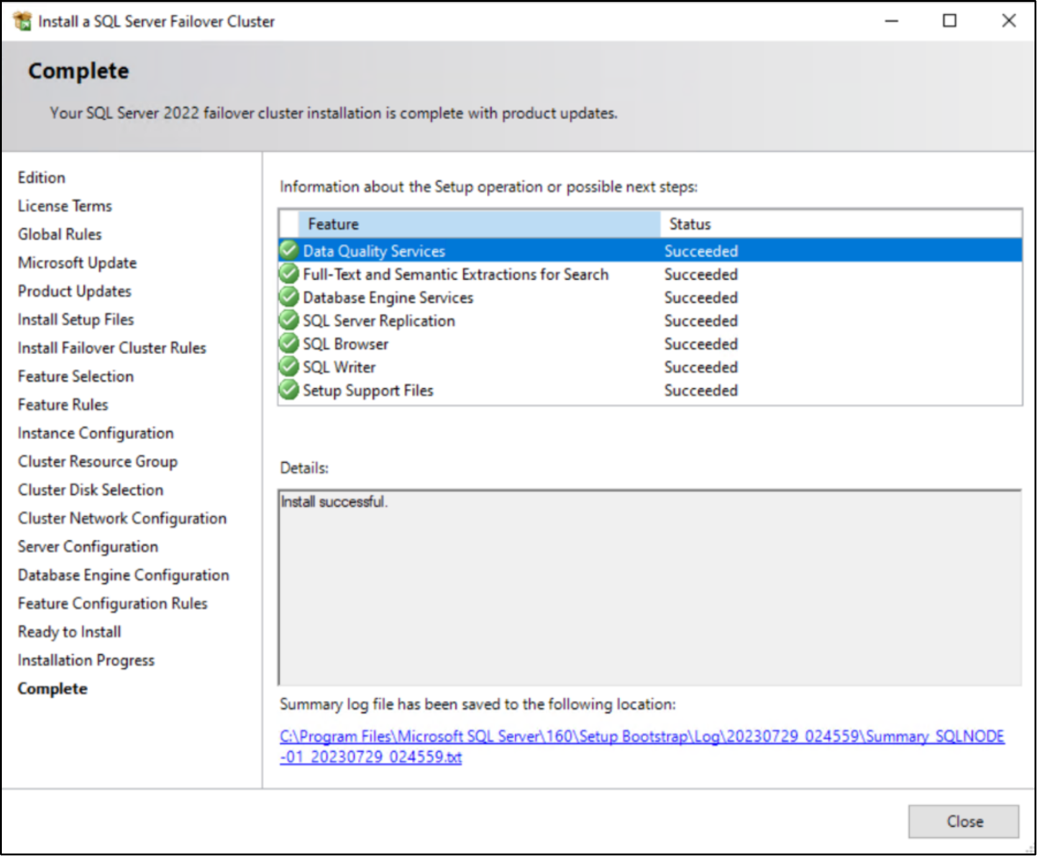
Task: Close the window with the X button
Action: [x=1009, y=21]
